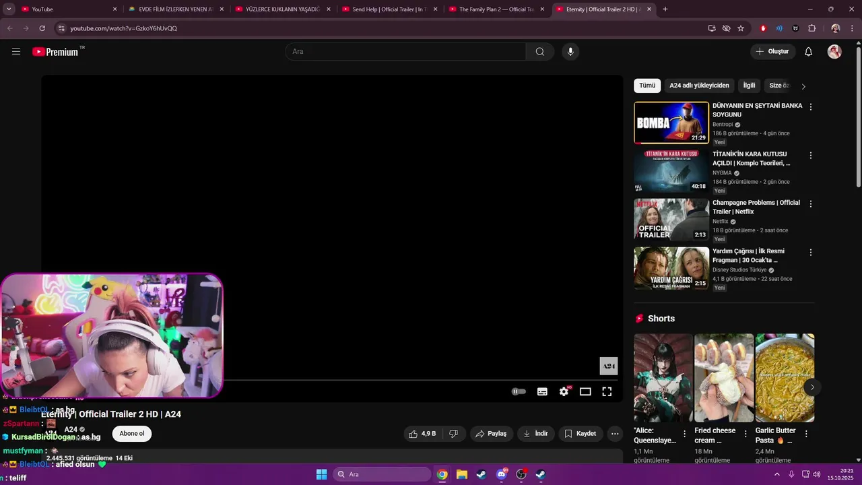The image size is (862, 485).
Task: Go to YouTube Premium home logo
Action: (x=55, y=52)
